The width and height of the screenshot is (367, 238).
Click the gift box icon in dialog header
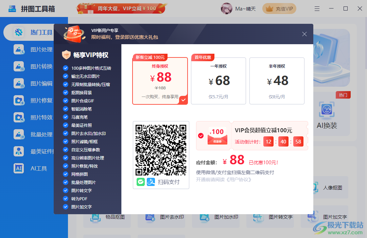[x=74, y=34]
